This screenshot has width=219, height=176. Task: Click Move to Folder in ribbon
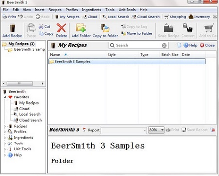[137, 33]
